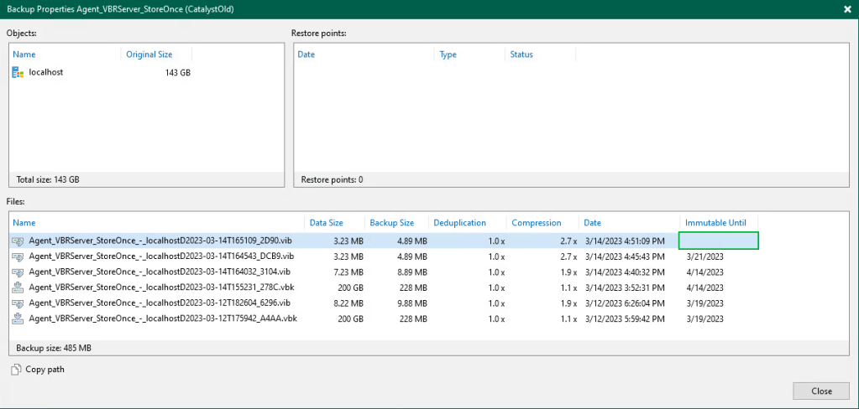859x409 pixels.
Task: Sort restore points by Type column
Action: click(448, 54)
